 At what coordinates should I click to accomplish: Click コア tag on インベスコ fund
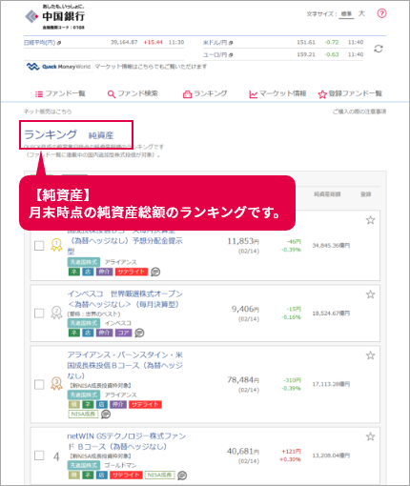[123, 333]
